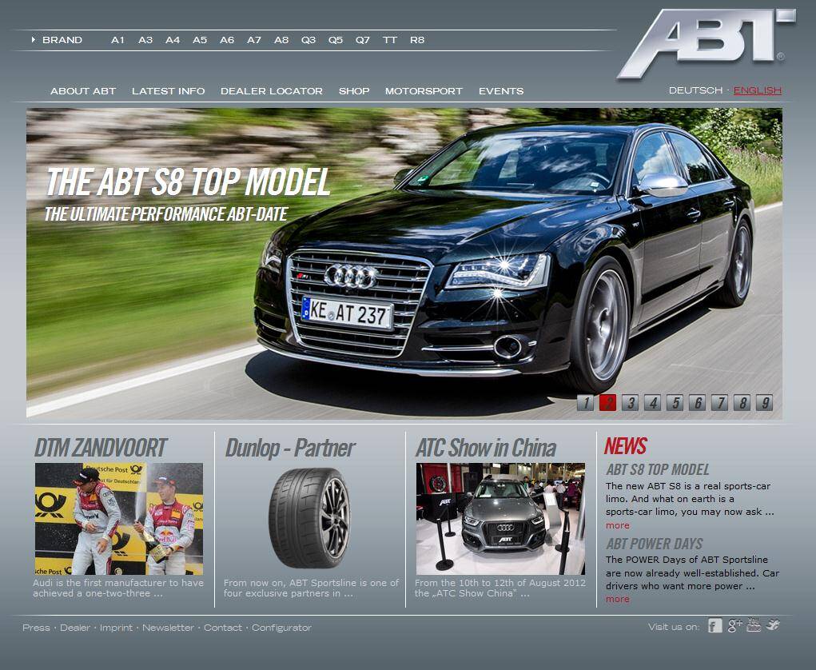This screenshot has width=816, height=670.
Task: Select the A3 model link
Action: pyautogui.click(x=145, y=40)
